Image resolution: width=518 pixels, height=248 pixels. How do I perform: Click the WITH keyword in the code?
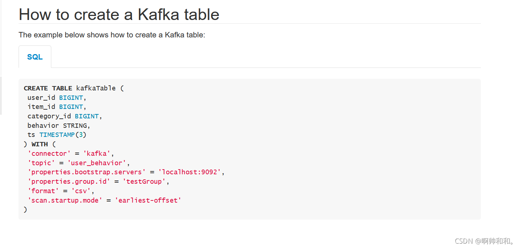[40, 144]
